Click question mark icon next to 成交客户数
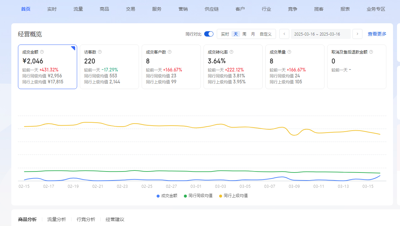The width and height of the screenshot is (400, 226). pyautogui.click(x=170, y=52)
